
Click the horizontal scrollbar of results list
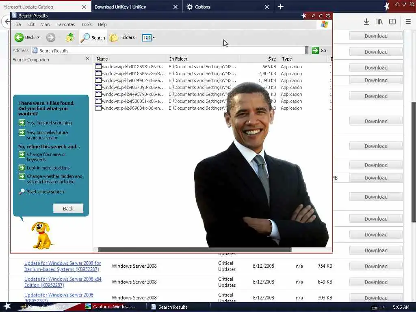195,250
